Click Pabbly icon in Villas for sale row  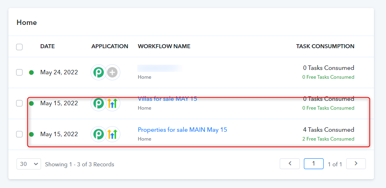(x=99, y=103)
